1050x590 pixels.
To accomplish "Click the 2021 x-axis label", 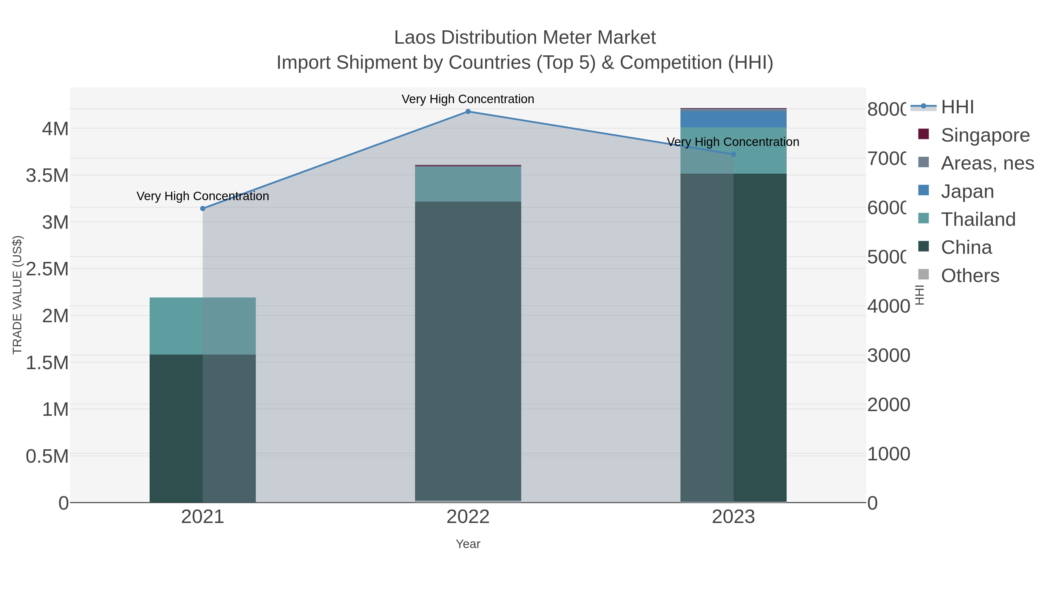I will (x=203, y=517).
